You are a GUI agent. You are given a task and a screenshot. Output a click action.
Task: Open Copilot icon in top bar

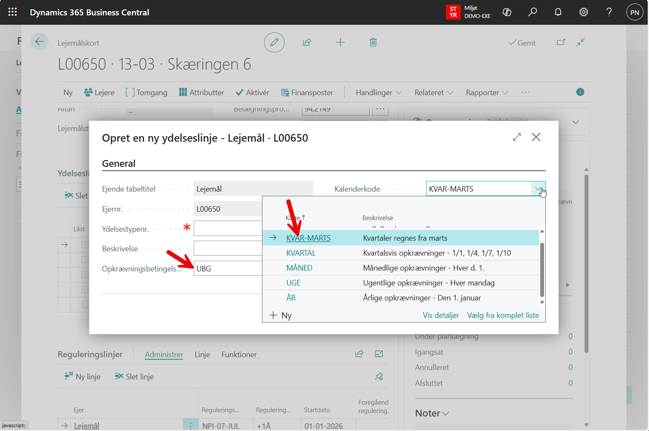(507, 12)
